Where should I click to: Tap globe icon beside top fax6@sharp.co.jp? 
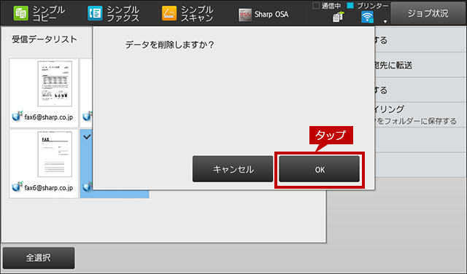click(x=18, y=116)
